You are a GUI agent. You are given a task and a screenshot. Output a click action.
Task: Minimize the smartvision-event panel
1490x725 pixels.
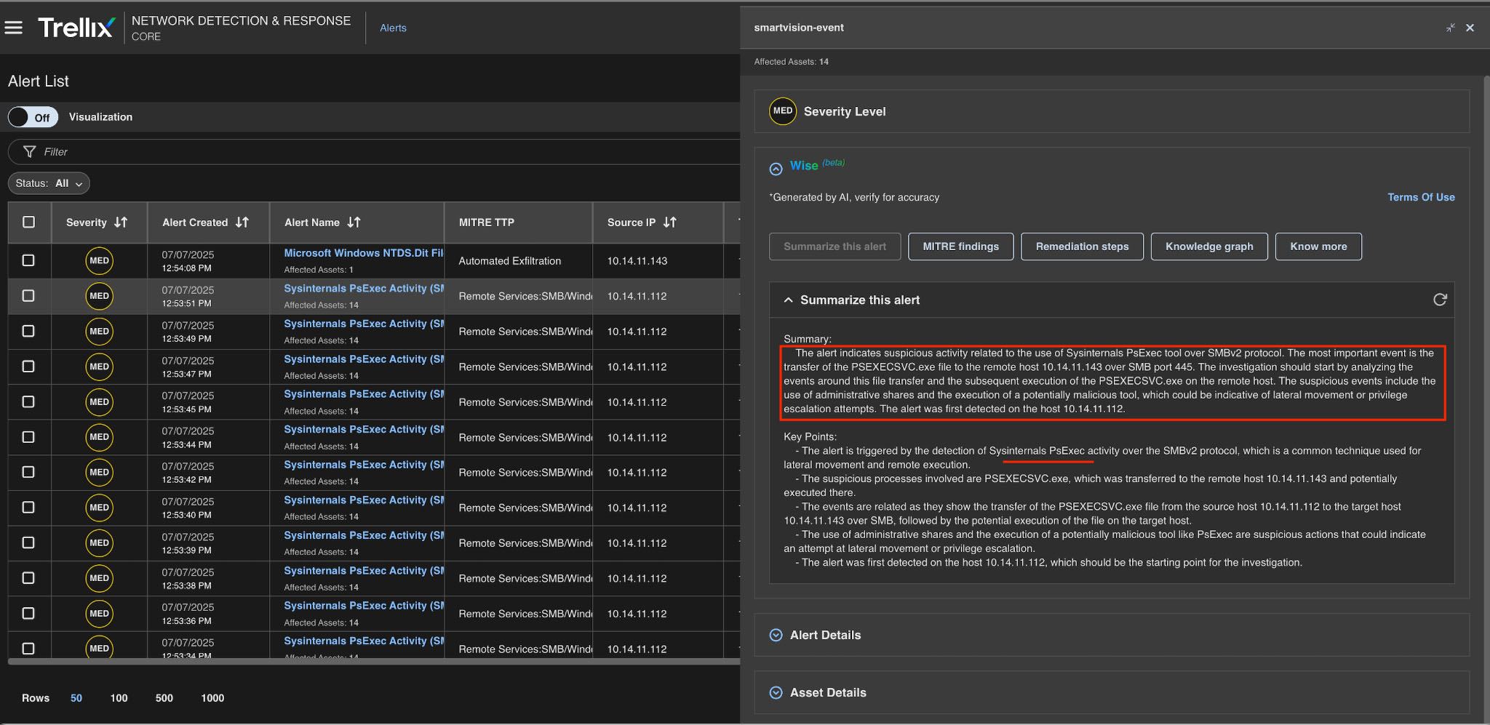1450,28
